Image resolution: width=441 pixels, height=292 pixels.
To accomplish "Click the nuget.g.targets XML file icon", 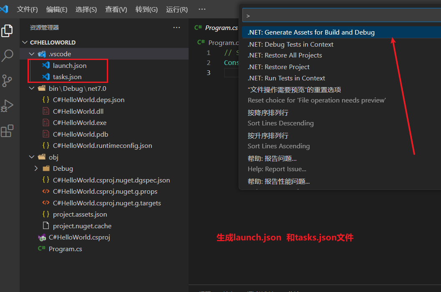I will coord(46,203).
